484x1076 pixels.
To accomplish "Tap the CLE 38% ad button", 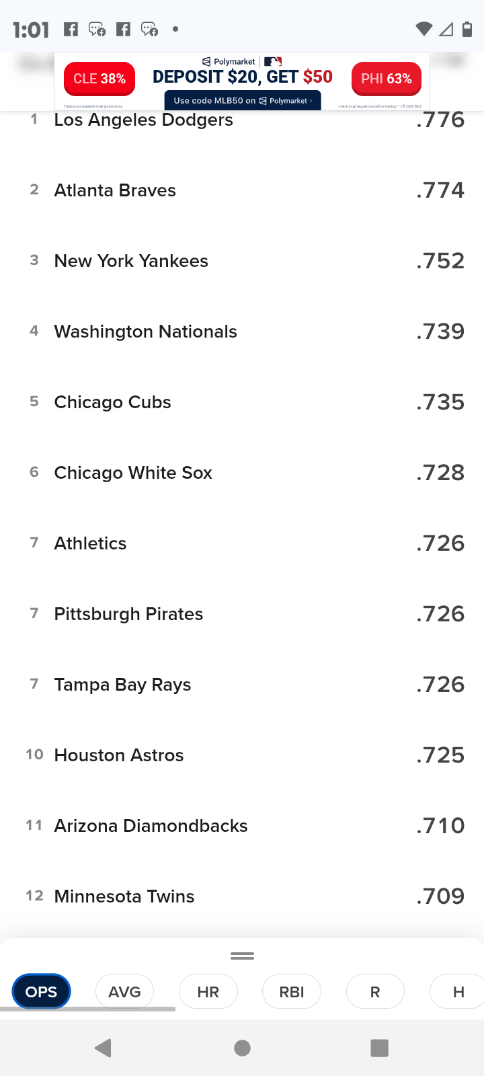I will (x=99, y=79).
